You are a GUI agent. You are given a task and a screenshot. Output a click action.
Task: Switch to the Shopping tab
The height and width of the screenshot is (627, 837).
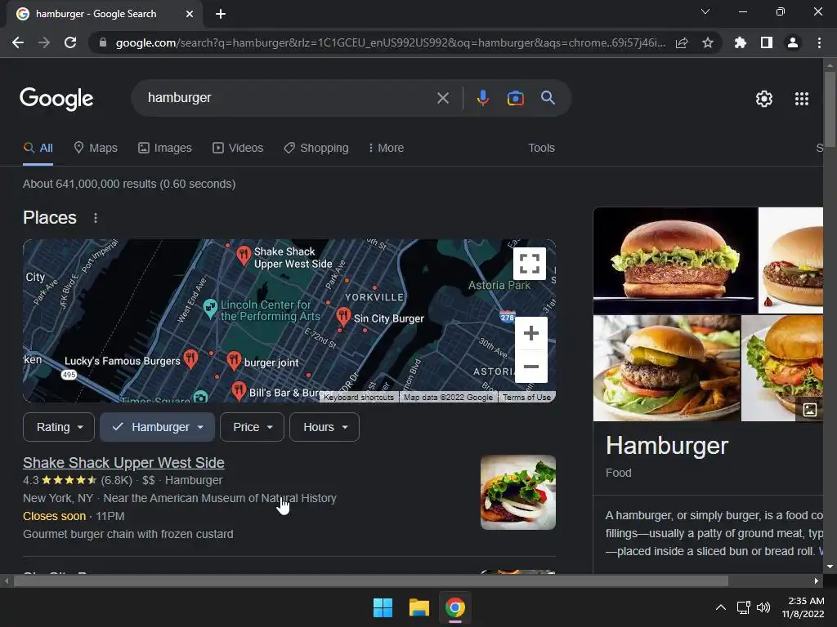pyautogui.click(x=316, y=148)
